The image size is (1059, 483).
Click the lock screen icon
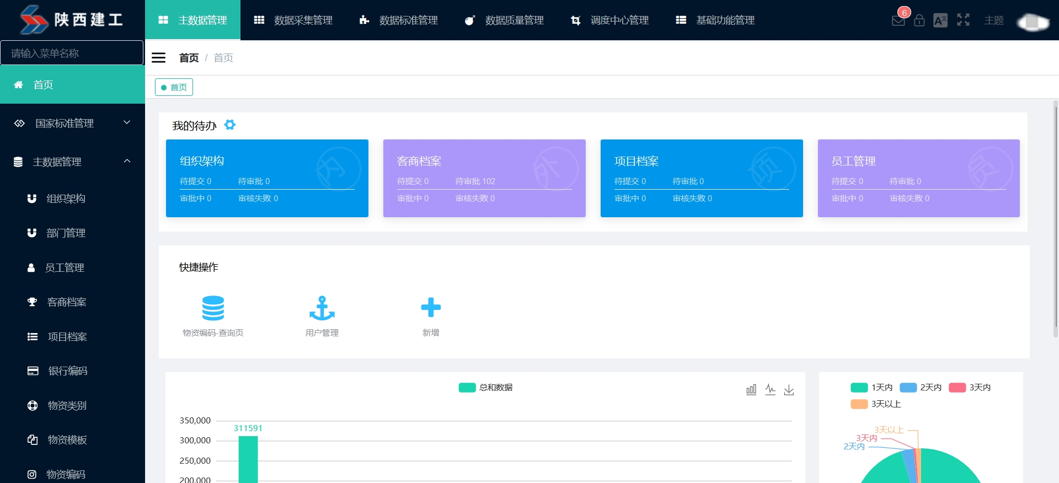[919, 21]
